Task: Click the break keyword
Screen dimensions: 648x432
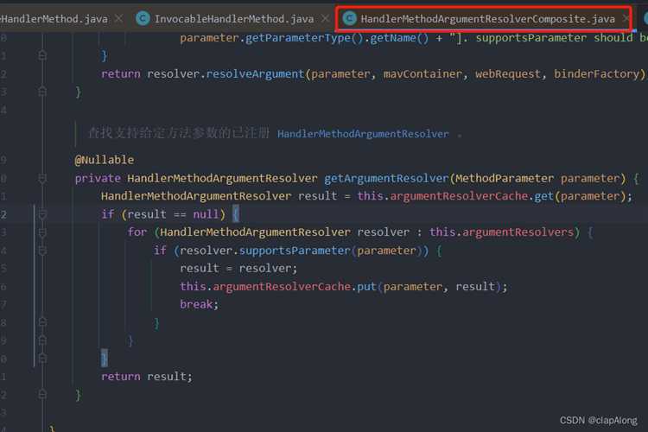Action: [196, 305]
